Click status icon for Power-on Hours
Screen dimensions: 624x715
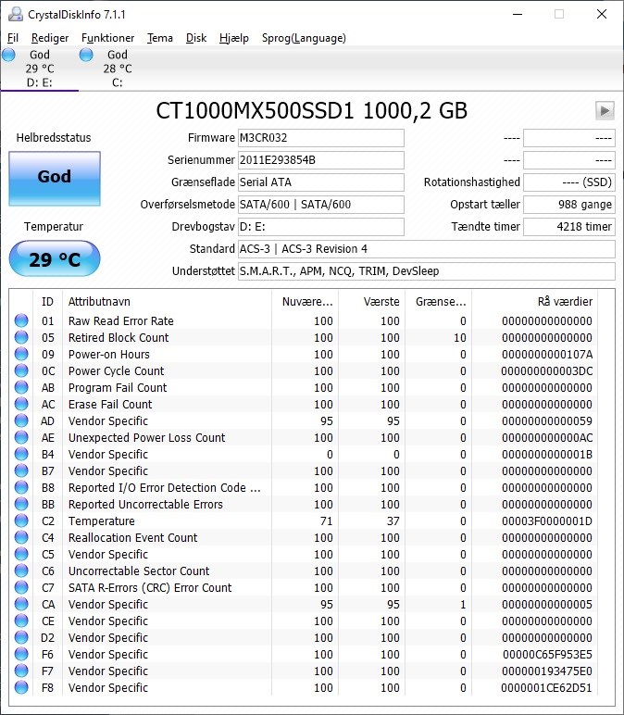click(21, 354)
